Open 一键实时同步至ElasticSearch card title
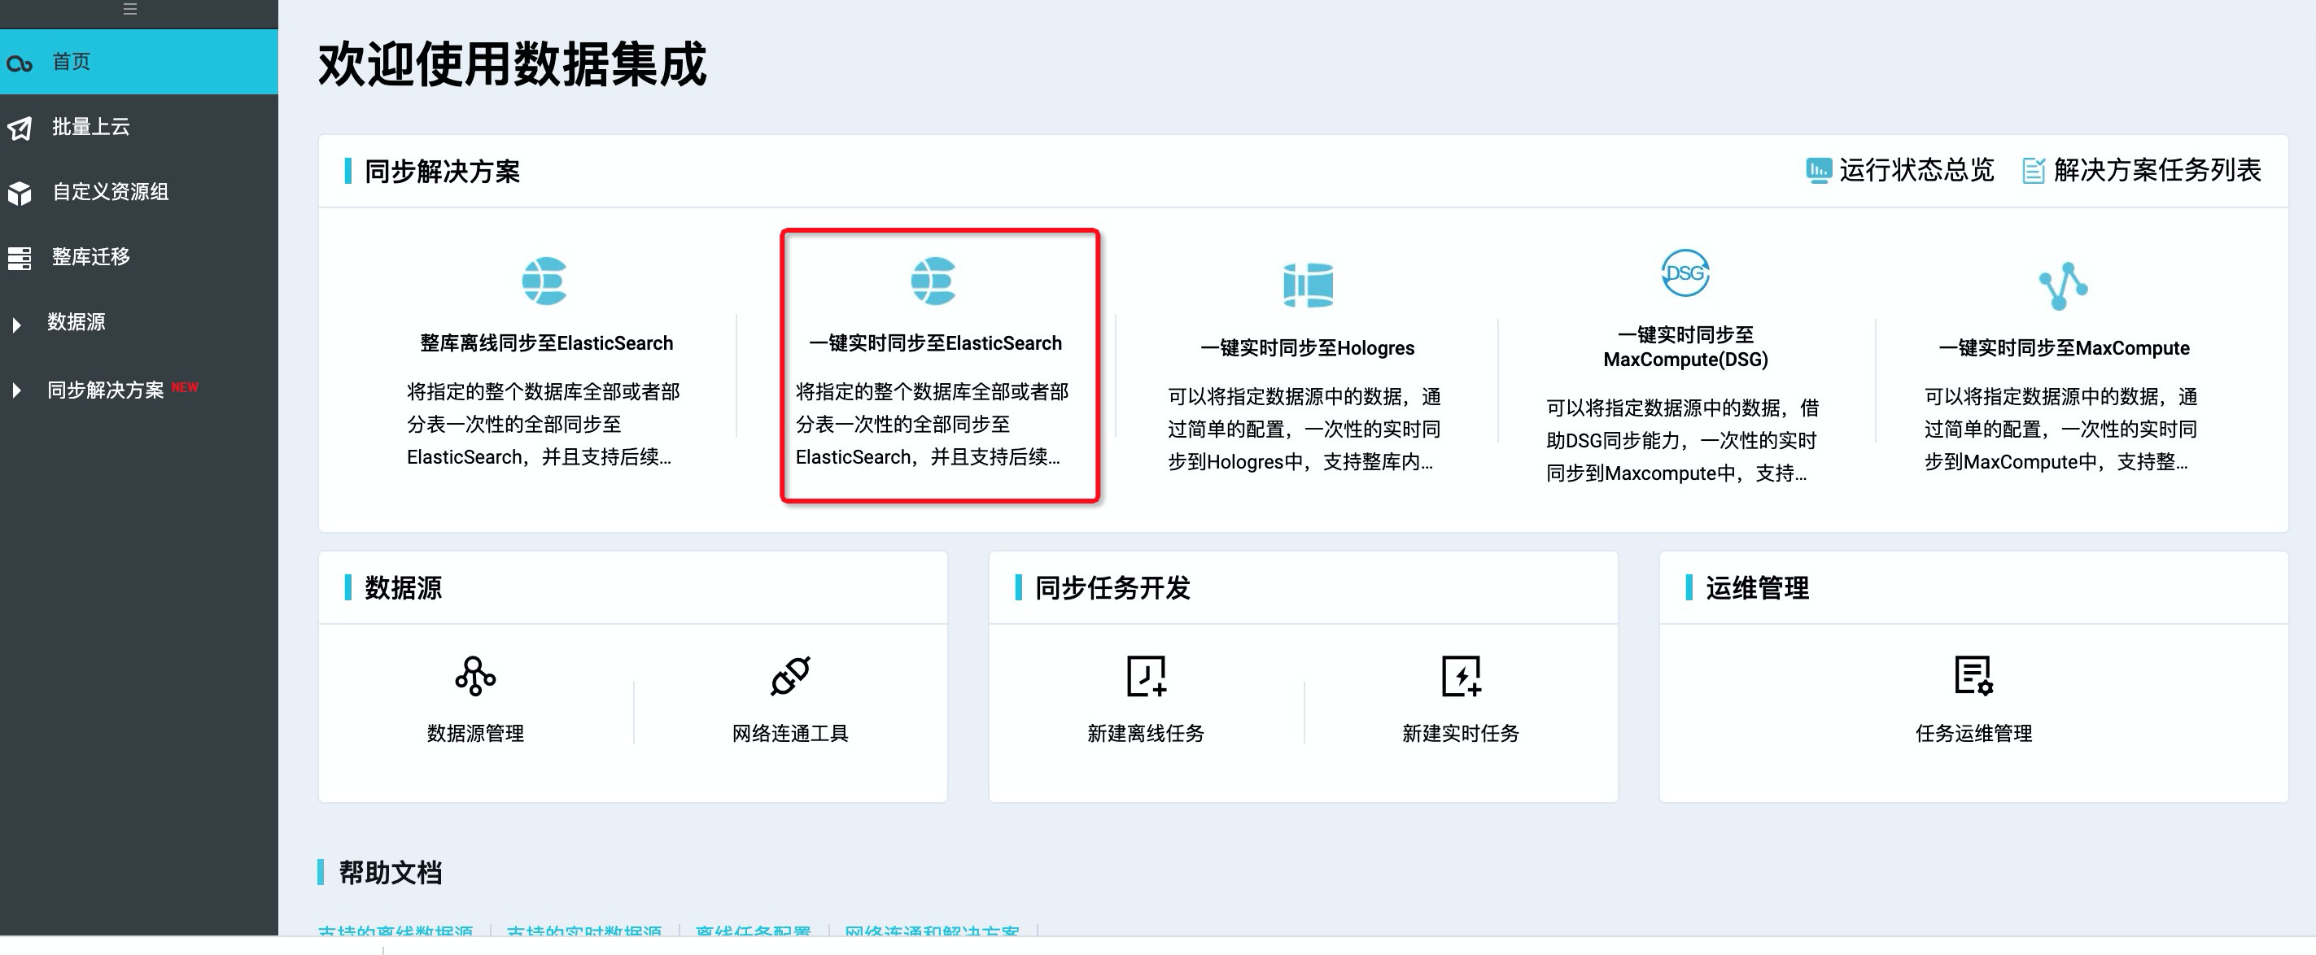This screenshot has height=955, width=2316. pos(935,343)
